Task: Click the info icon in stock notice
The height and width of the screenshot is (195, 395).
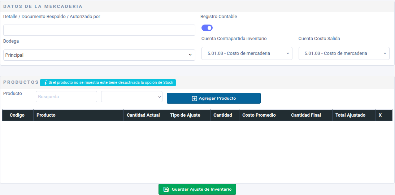Action: (45, 83)
